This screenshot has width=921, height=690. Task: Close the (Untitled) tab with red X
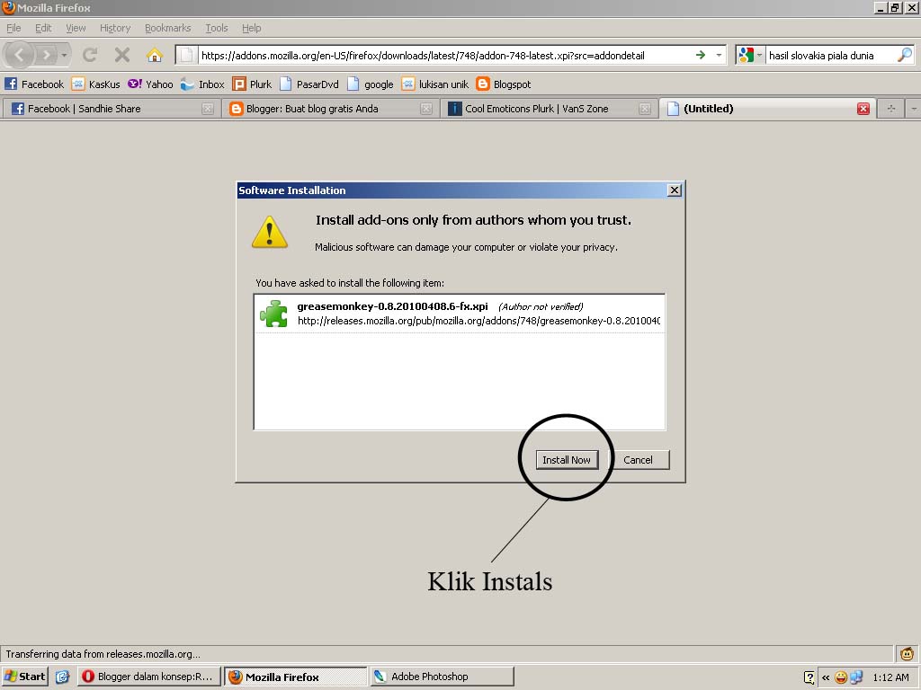pos(863,109)
